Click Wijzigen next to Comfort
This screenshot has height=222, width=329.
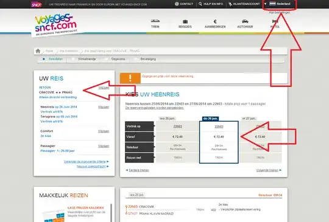tap(104, 131)
